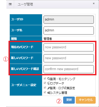Click the wrench icon for 監視・ログ収集設定
The width and height of the screenshot is (99, 107).
[x=49, y=88]
